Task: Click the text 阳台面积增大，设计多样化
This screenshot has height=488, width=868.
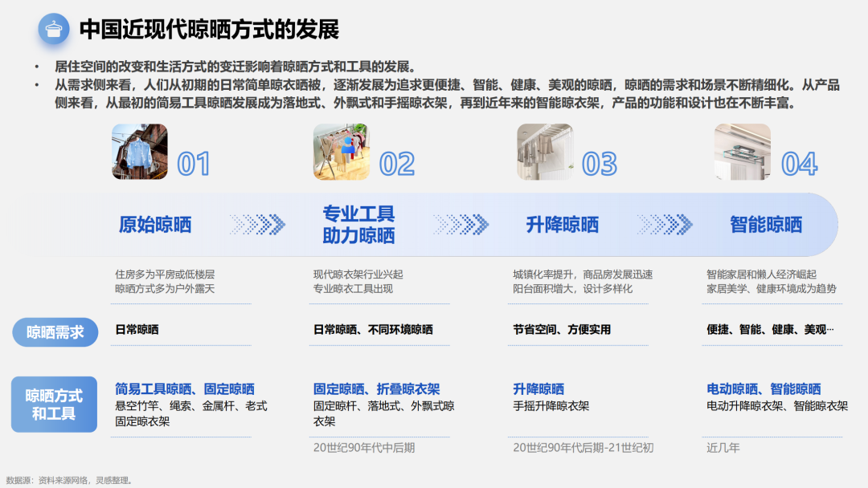Action: coord(572,288)
